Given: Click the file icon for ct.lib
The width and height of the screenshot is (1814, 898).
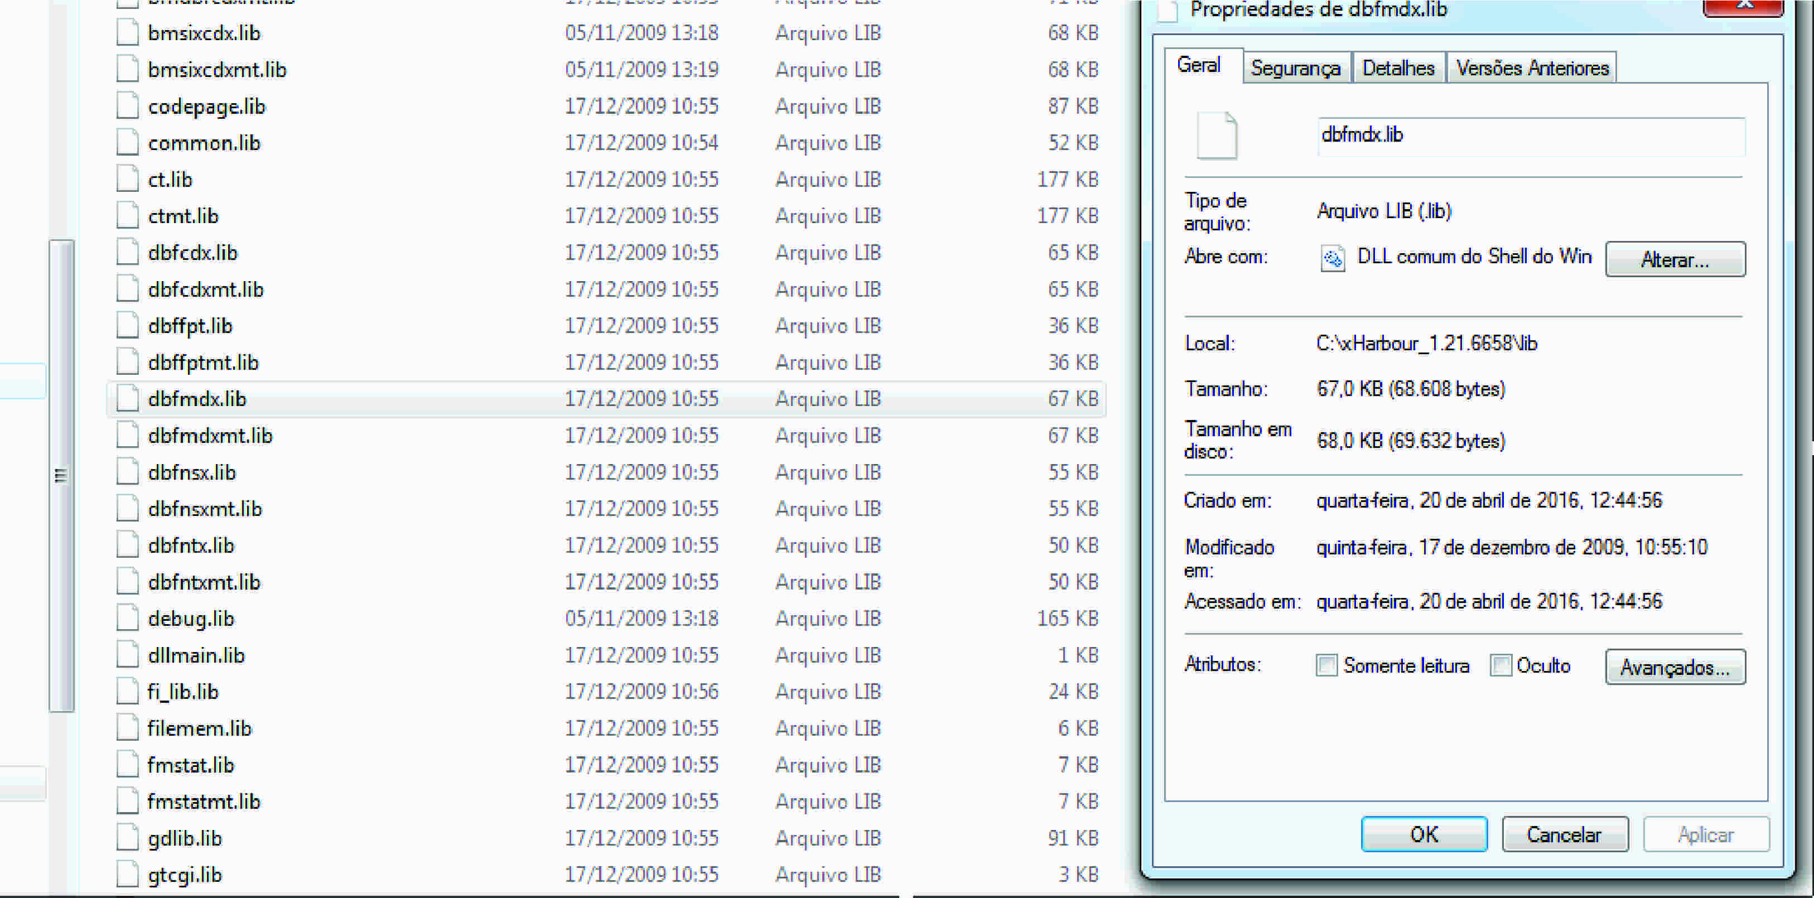Looking at the screenshot, I should coord(127,180).
